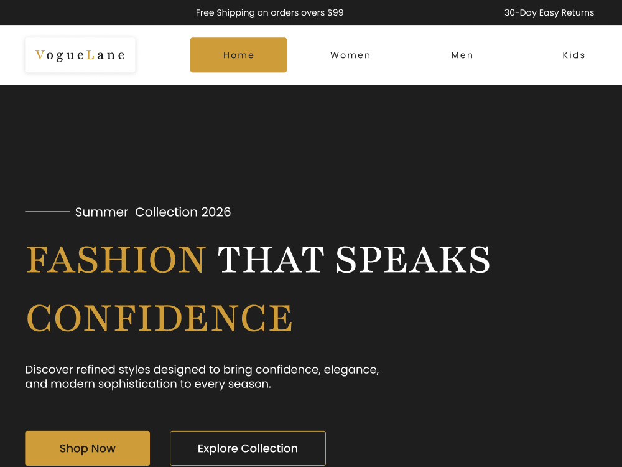Click the Summer Collection 2026 label
Screen dimensions: 622x467
tap(153, 212)
